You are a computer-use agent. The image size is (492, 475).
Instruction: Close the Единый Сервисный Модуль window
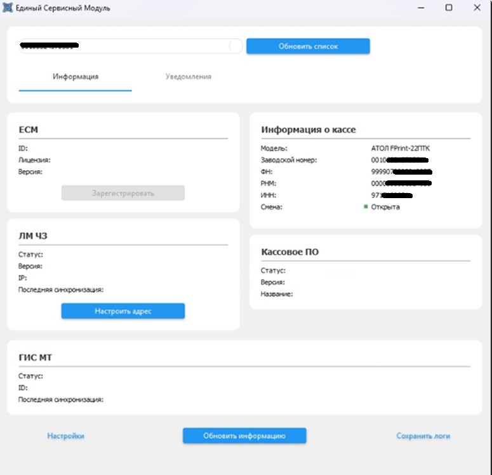(x=477, y=8)
